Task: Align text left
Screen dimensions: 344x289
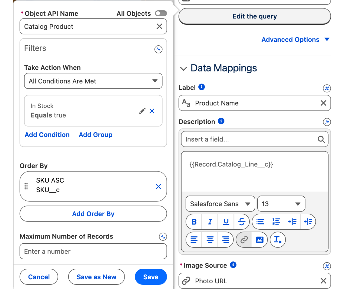Action: [194, 240]
